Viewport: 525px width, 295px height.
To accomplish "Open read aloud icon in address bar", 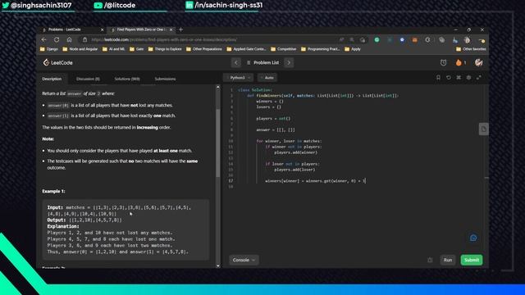I will tap(341, 40).
